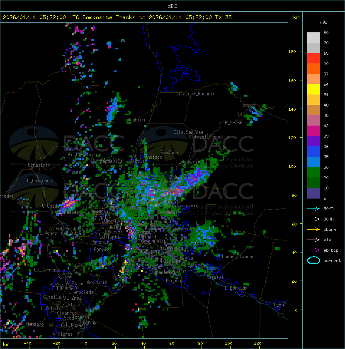The image size is (345, 349).
Task: Click the 'Anchoris' map label
Action: [x=97, y=282]
